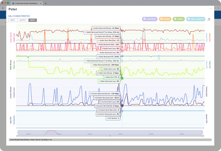The width and height of the screenshot is (221, 151).
Task: Click the Content Received Jitter 50.32 tooltip
Action: click(107, 98)
